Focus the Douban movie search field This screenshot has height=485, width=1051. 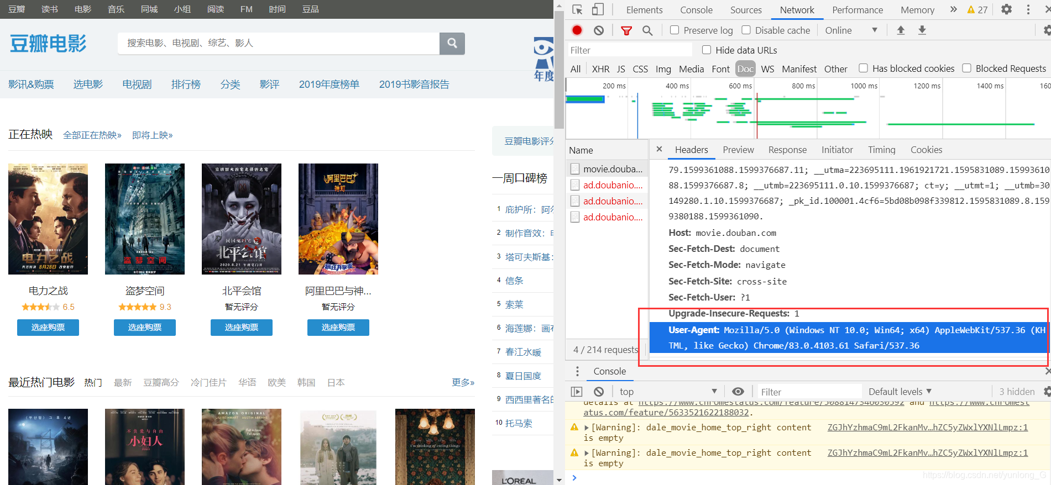pyautogui.click(x=279, y=43)
